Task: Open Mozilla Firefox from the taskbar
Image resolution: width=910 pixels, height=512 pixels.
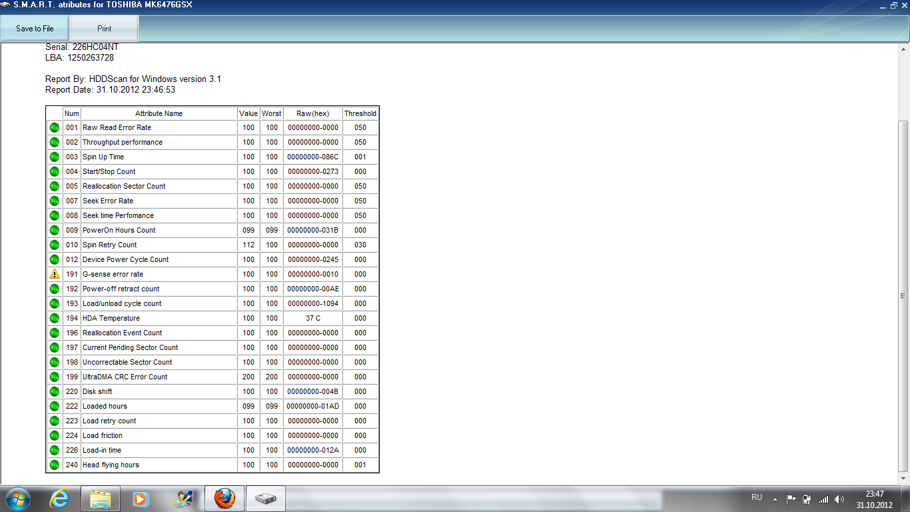Action: 225,499
